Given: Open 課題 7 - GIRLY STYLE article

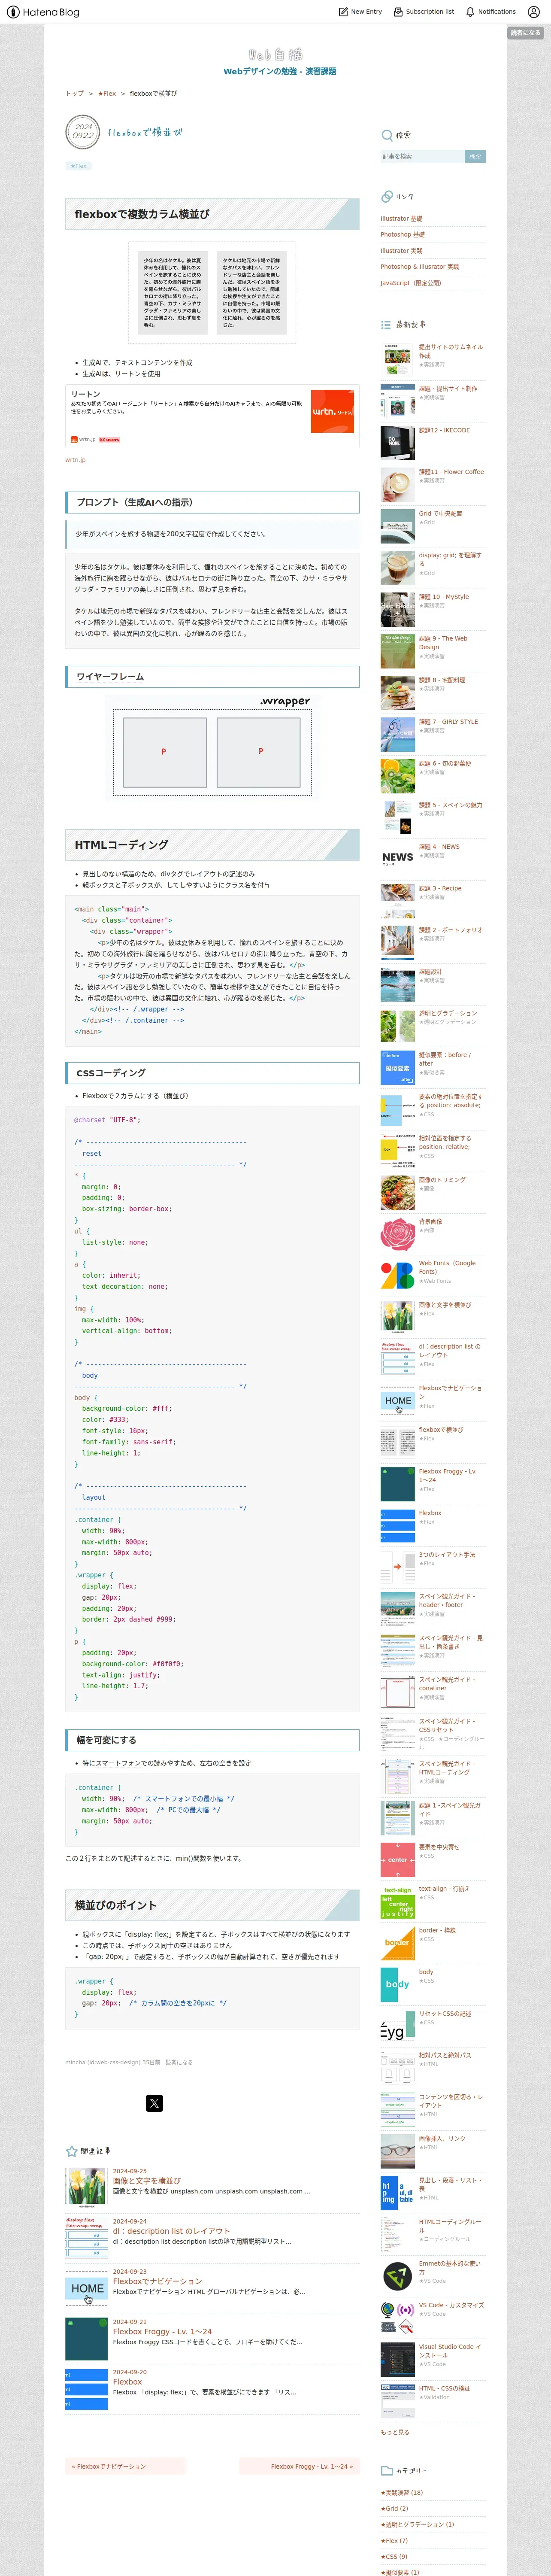Looking at the screenshot, I should [448, 722].
